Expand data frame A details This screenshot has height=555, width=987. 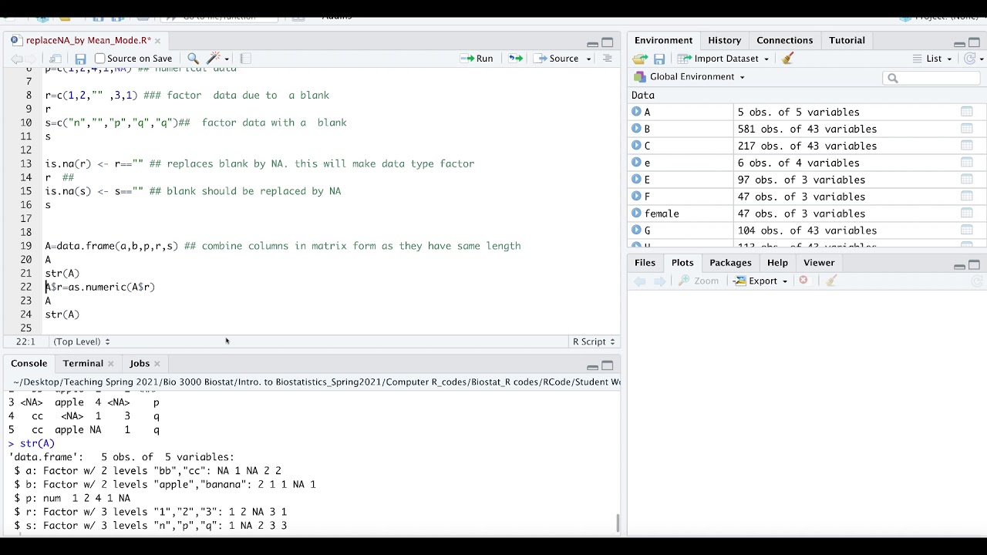[x=636, y=112]
